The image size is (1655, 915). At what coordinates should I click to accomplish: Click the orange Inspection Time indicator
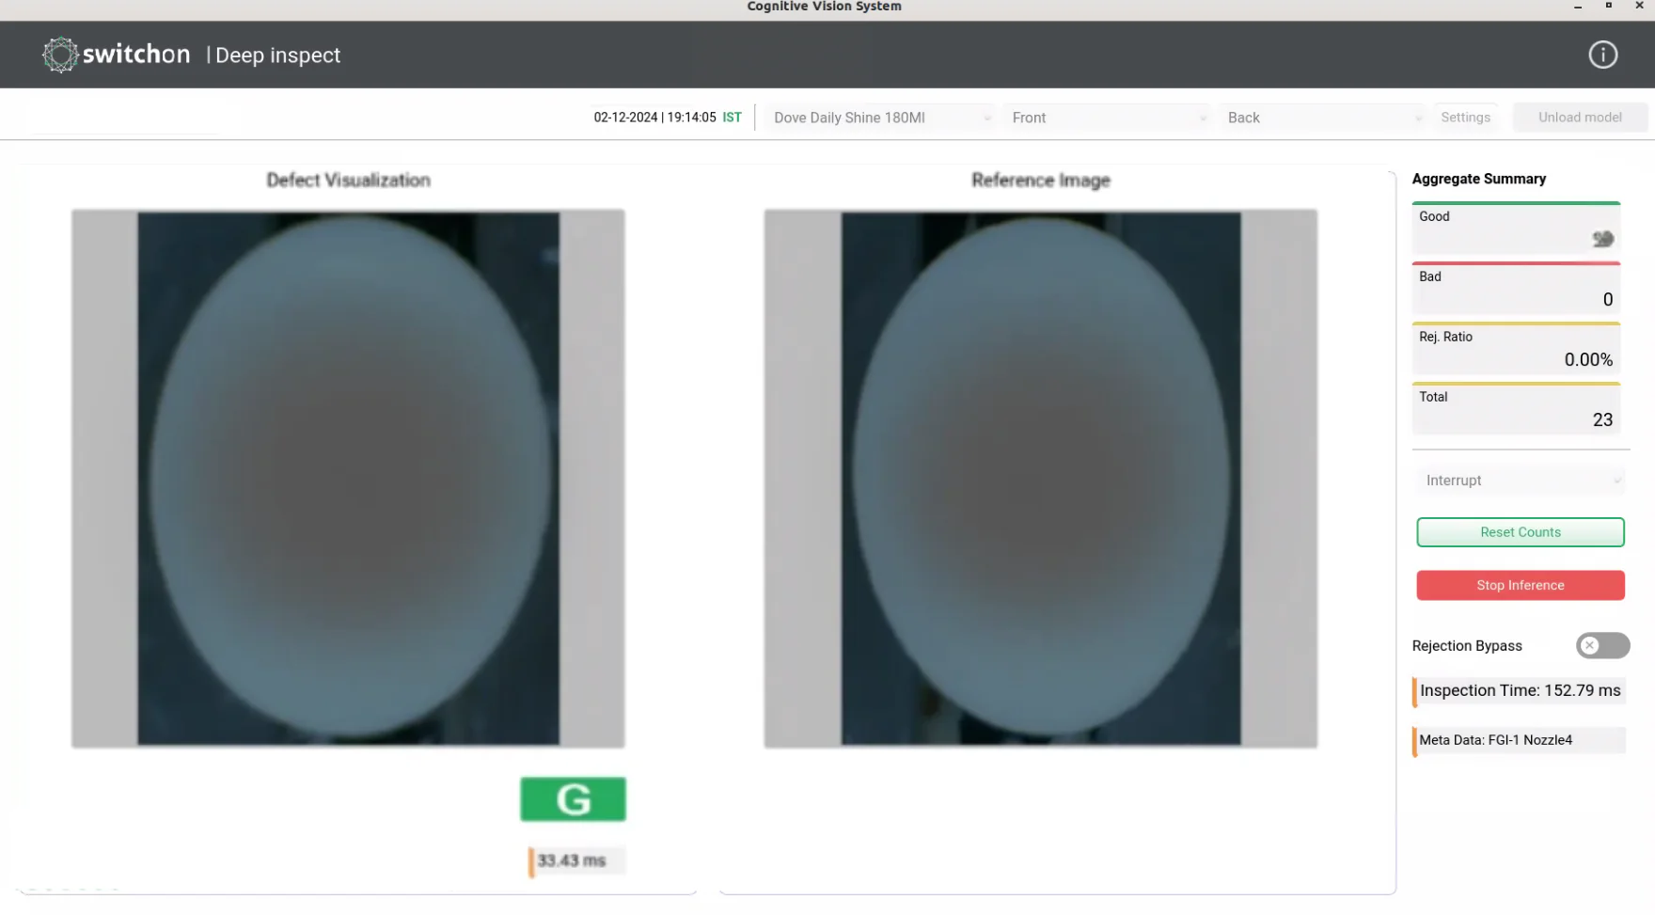(x=1518, y=690)
